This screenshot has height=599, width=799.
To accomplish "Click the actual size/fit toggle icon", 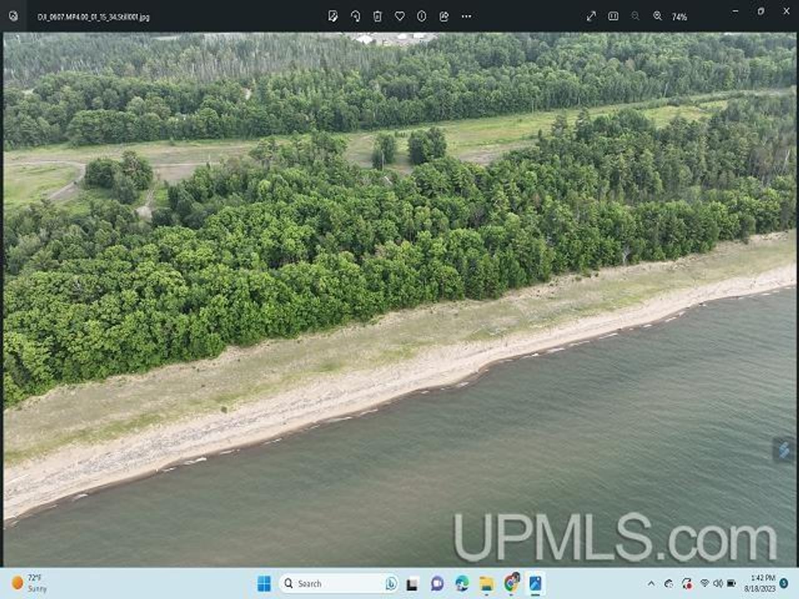I will [613, 16].
